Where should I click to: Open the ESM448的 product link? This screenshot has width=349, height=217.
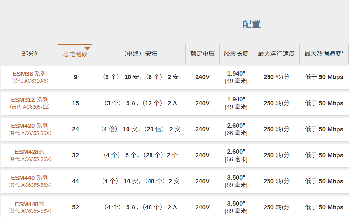point(30,204)
